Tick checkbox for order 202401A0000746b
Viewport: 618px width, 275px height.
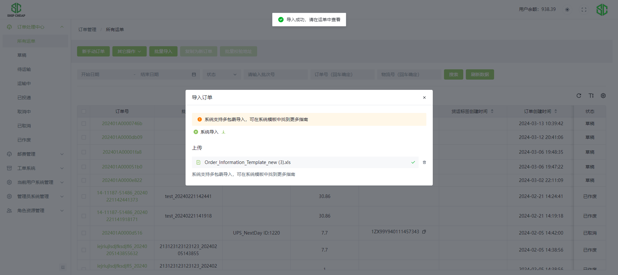84,124
